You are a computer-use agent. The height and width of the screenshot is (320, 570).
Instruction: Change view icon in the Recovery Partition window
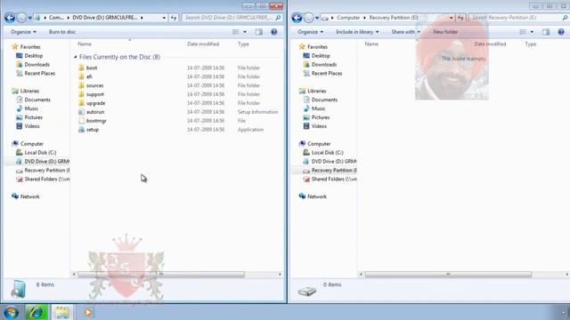(x=523, y=32)
